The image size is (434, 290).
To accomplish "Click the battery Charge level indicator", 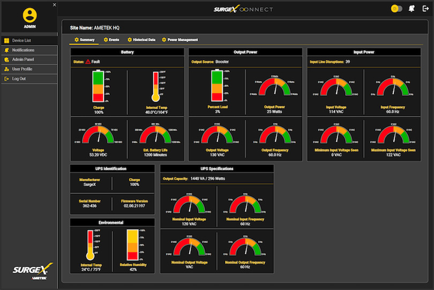I will tap(99, 87).
